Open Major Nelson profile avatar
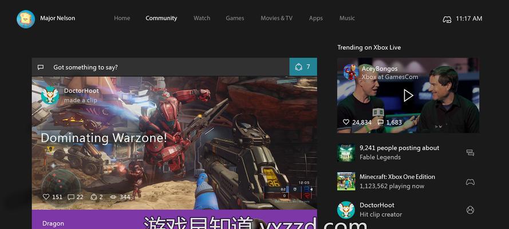This screenshot has height=229, width=509. (26, 19)
